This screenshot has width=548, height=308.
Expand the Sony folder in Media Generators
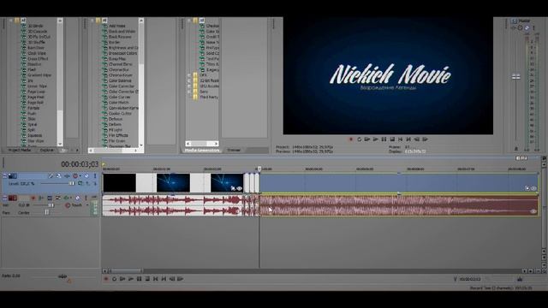(189, 92)
